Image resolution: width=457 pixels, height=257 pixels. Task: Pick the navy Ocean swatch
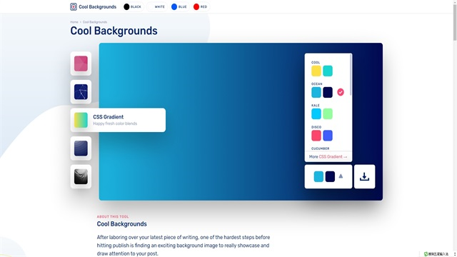[x=328, y=92]
